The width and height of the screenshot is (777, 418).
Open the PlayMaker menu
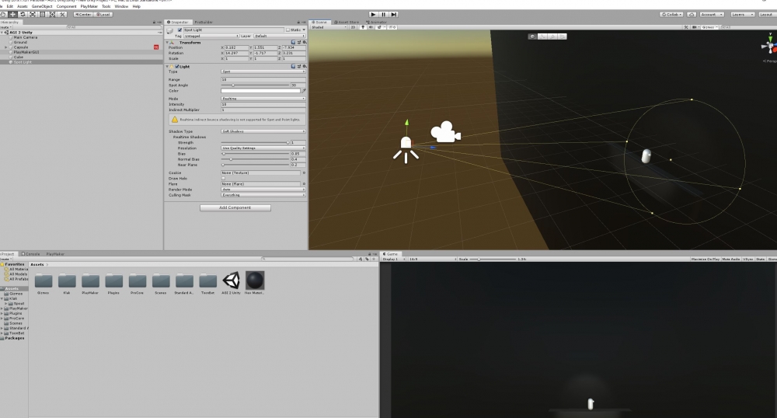tap(89, 6)
